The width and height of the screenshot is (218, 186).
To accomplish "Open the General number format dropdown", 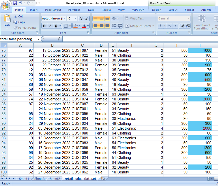I will coord(188,18).
